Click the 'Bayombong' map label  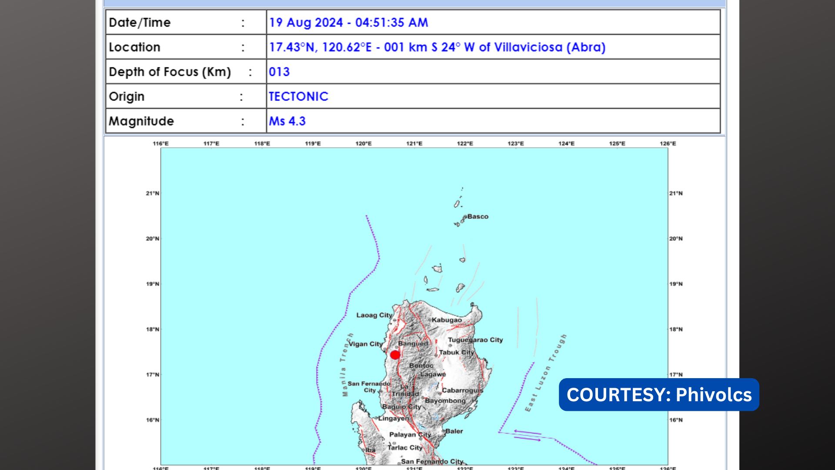(x=445, y=401)
